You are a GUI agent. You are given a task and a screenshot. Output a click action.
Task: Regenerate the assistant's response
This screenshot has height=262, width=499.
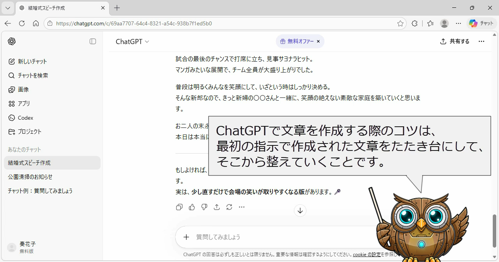click(229, 207)
